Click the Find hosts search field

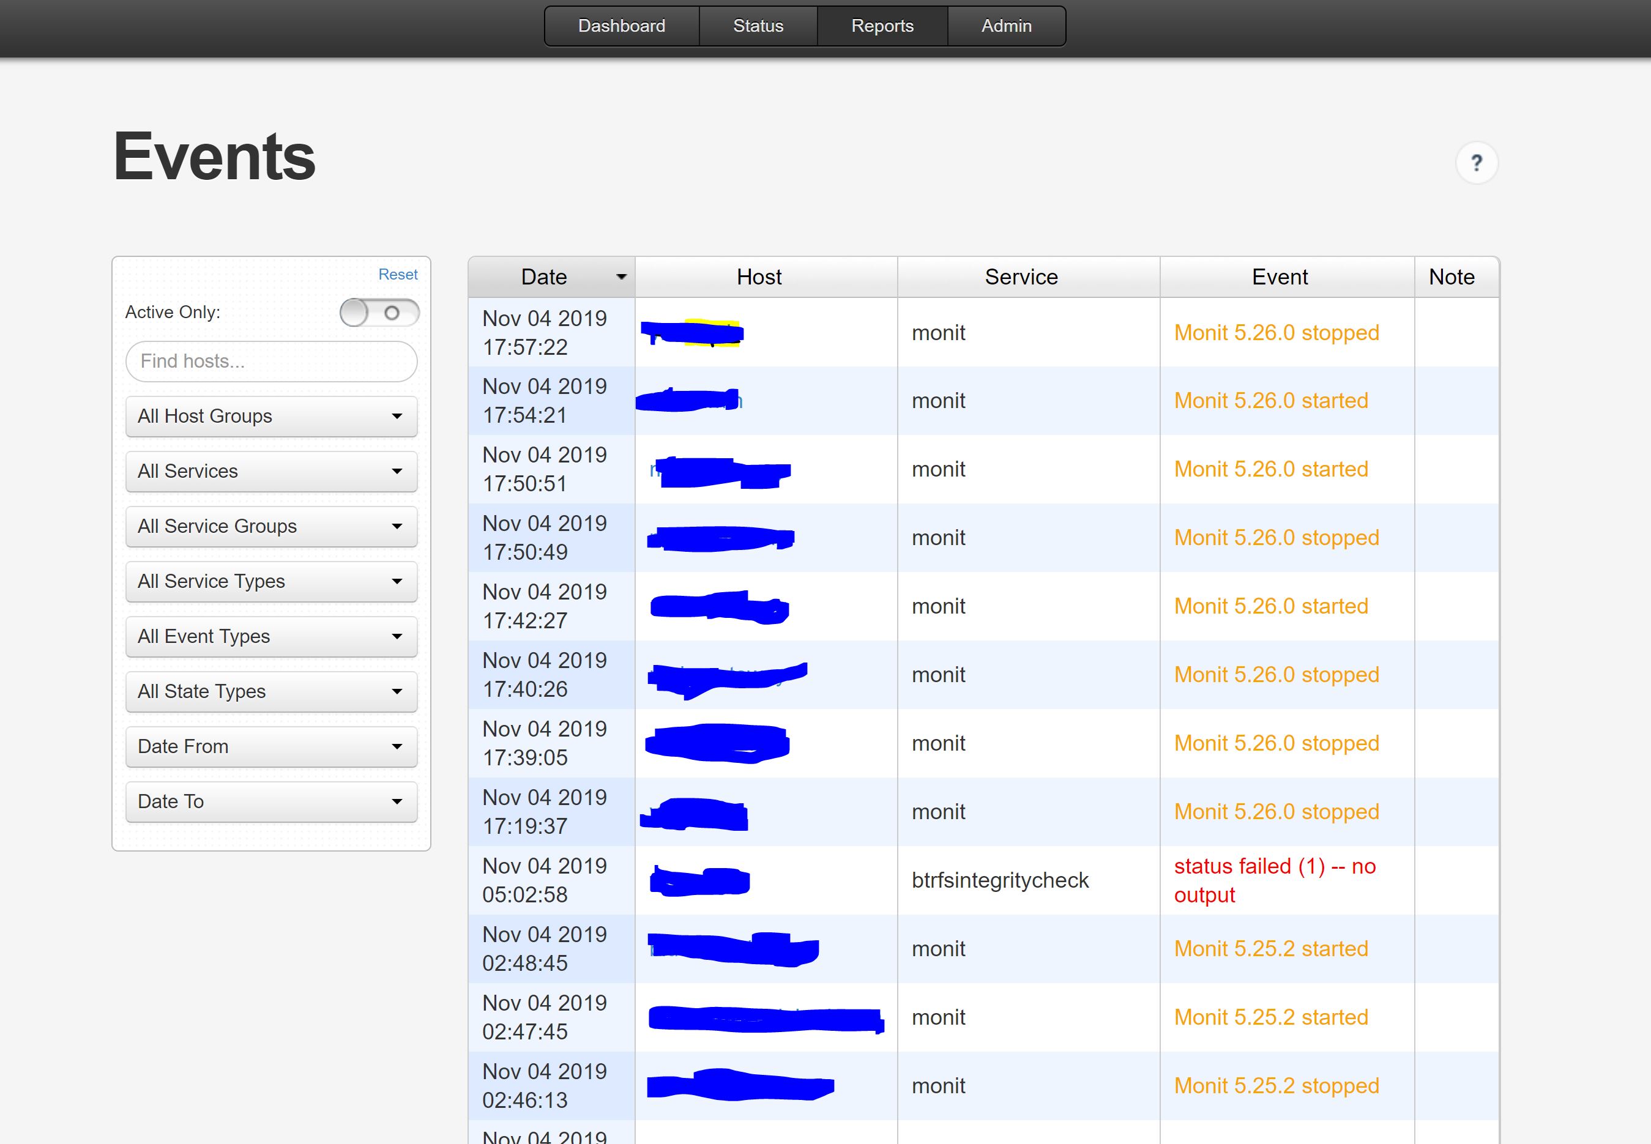(x=271, y=362)
